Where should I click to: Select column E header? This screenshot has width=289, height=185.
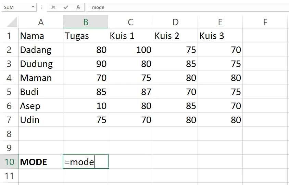point(220,22)
